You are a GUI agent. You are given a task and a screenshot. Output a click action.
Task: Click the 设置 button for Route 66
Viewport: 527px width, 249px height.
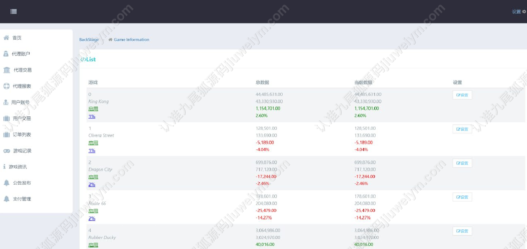(x=462, y=197)
